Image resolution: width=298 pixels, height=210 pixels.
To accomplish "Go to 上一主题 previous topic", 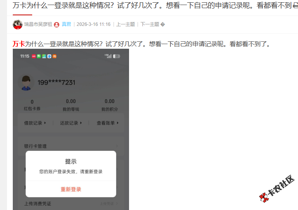I will [126, 24].
